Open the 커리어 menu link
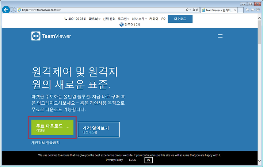 pyautogui.click(x=154, y=19)
